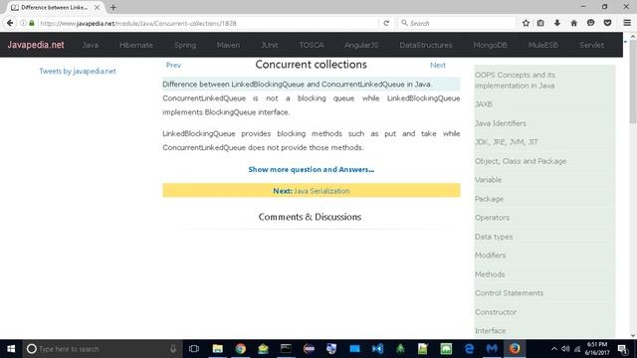Screen dimensions: 637x358
Task: Open the Modifiers sidebar link
Action: click(x=491, y=256)
